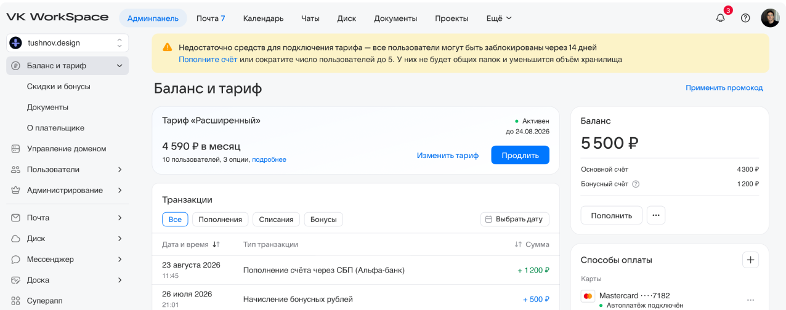Click the Применить промокод link
The height and width of the screenshot is (310, 786).
pyautogui.click(x=724, y=88)
